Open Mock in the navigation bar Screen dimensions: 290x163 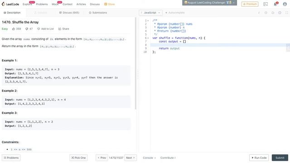pyautogui.click(x=55, y=4)
